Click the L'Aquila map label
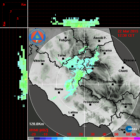The image size is (140, 140). pos(92,66)
